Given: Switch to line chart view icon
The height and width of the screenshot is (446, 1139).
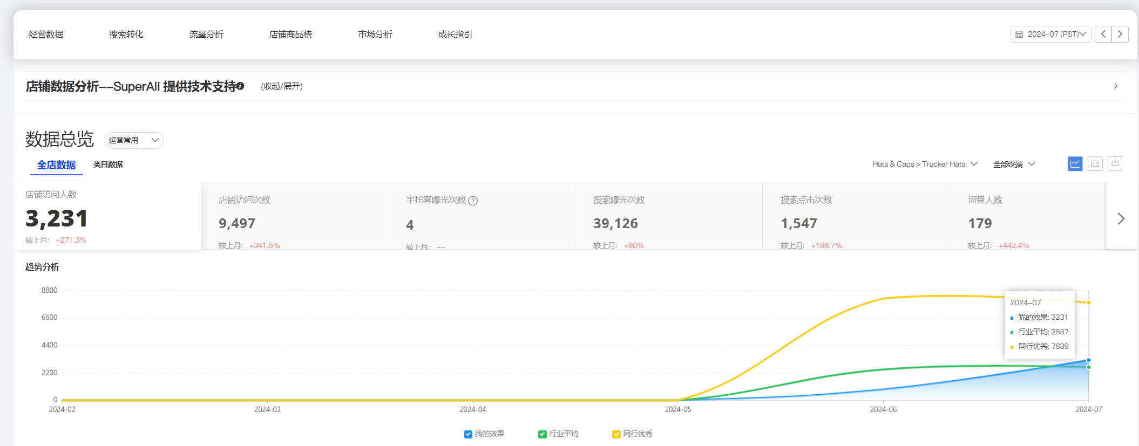Looking at the screenshot, I should tap(1075, 164).
